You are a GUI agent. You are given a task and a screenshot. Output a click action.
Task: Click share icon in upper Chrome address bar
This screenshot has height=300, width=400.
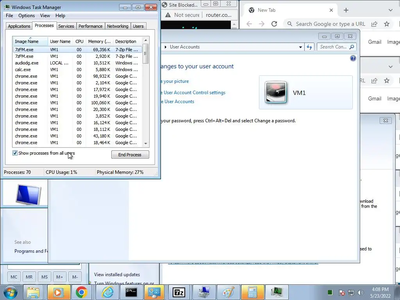374,24
